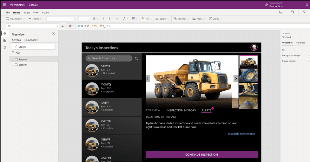
Task: Open the font size dropdown box
Action: point(83,19)
